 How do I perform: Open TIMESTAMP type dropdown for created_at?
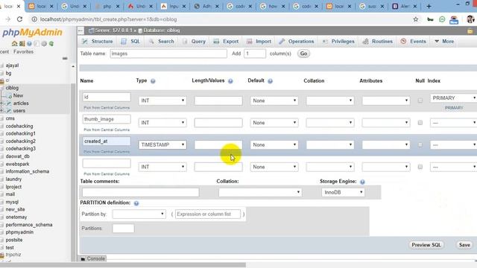(162, 145)
